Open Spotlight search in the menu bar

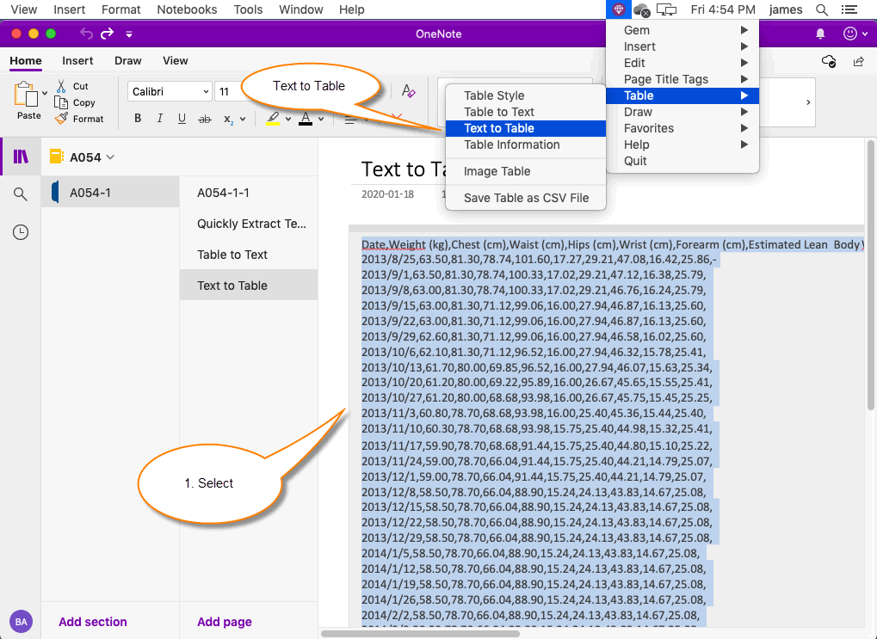tap(822, 9)
